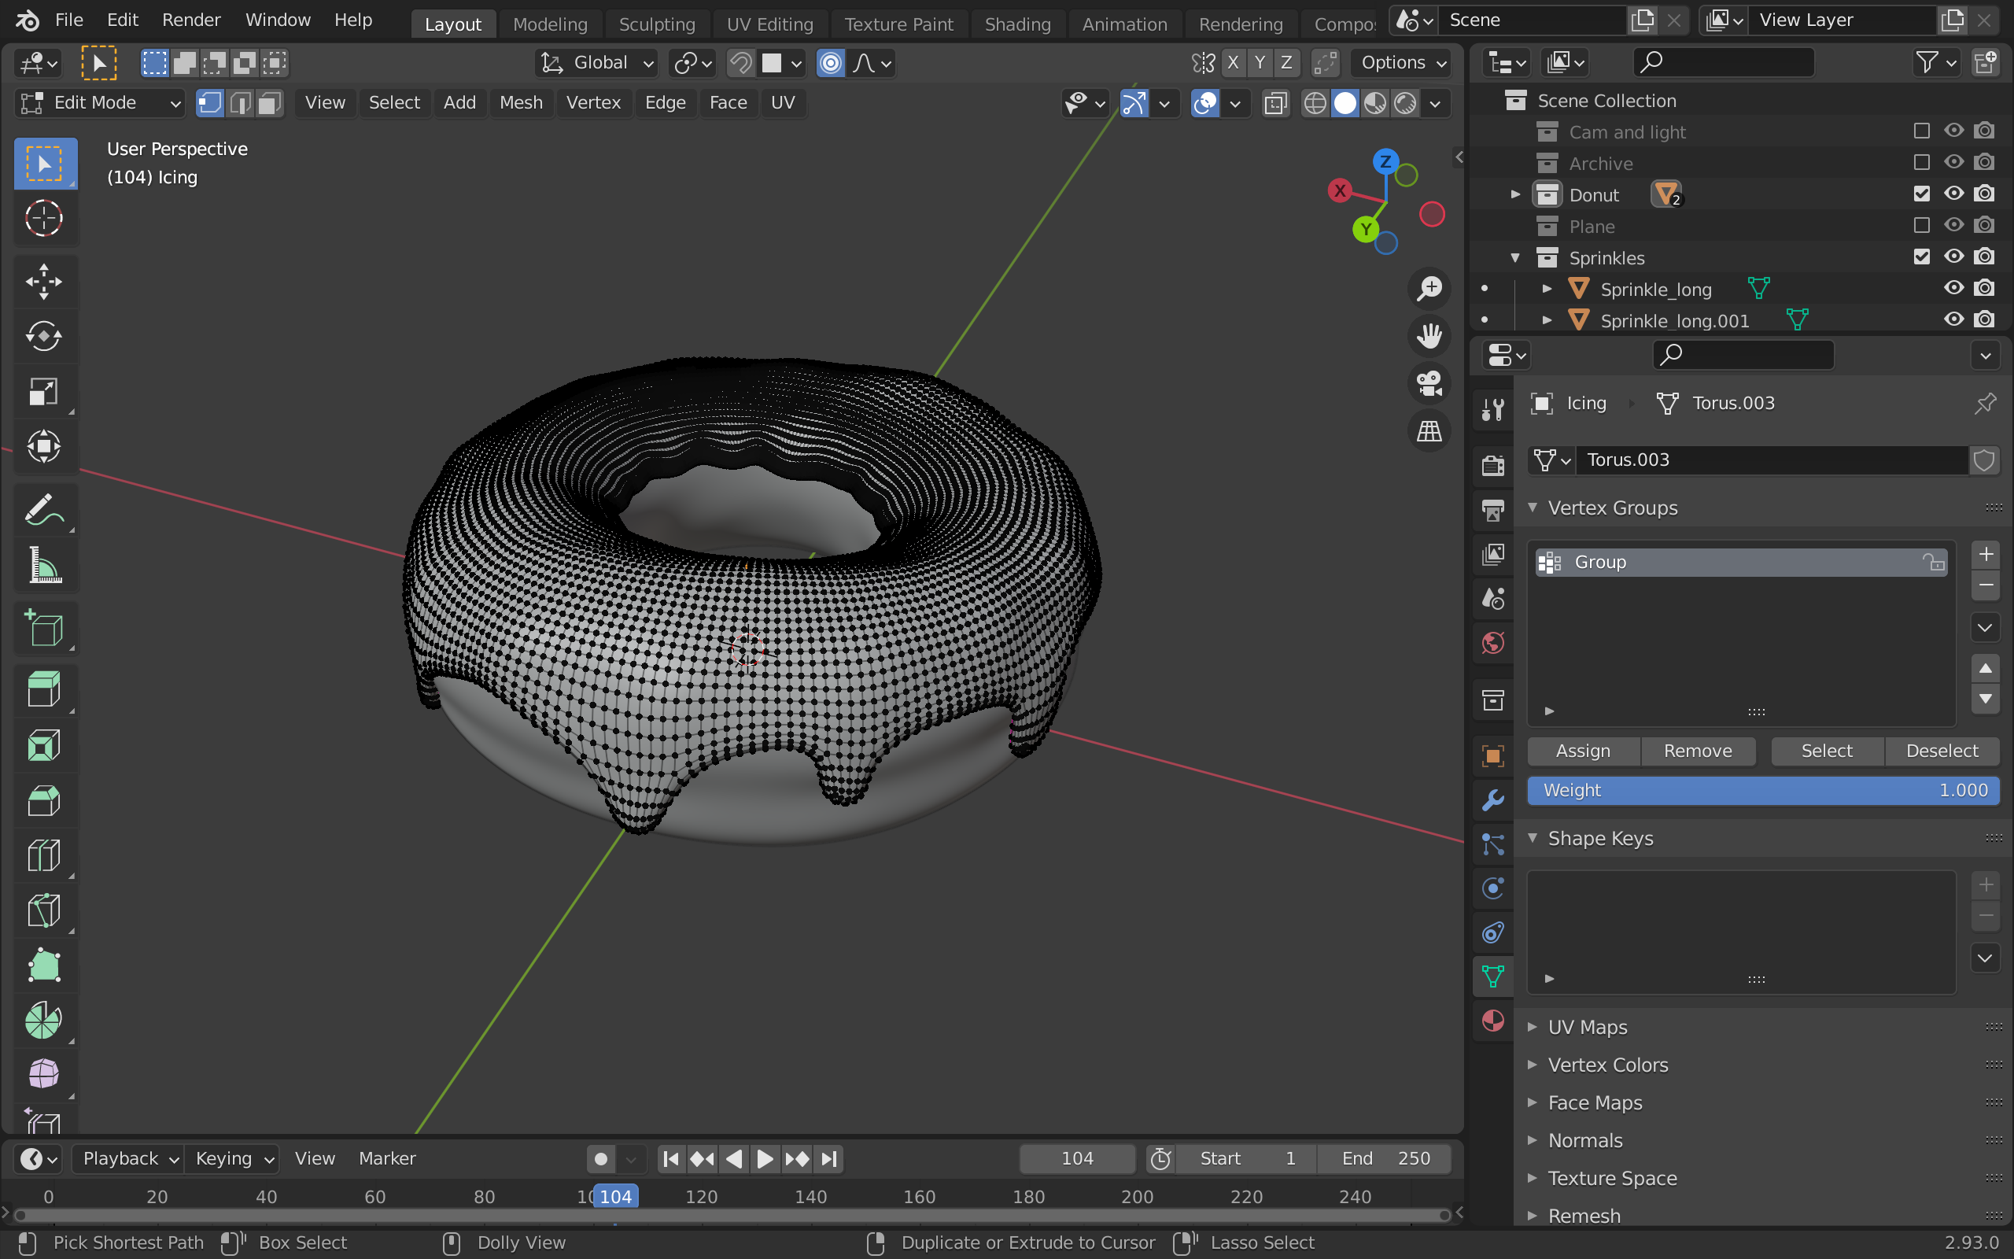Viewport: 2014px width, 1259px height.
Task: Open the Material properties tab
Action: 1493,1020
